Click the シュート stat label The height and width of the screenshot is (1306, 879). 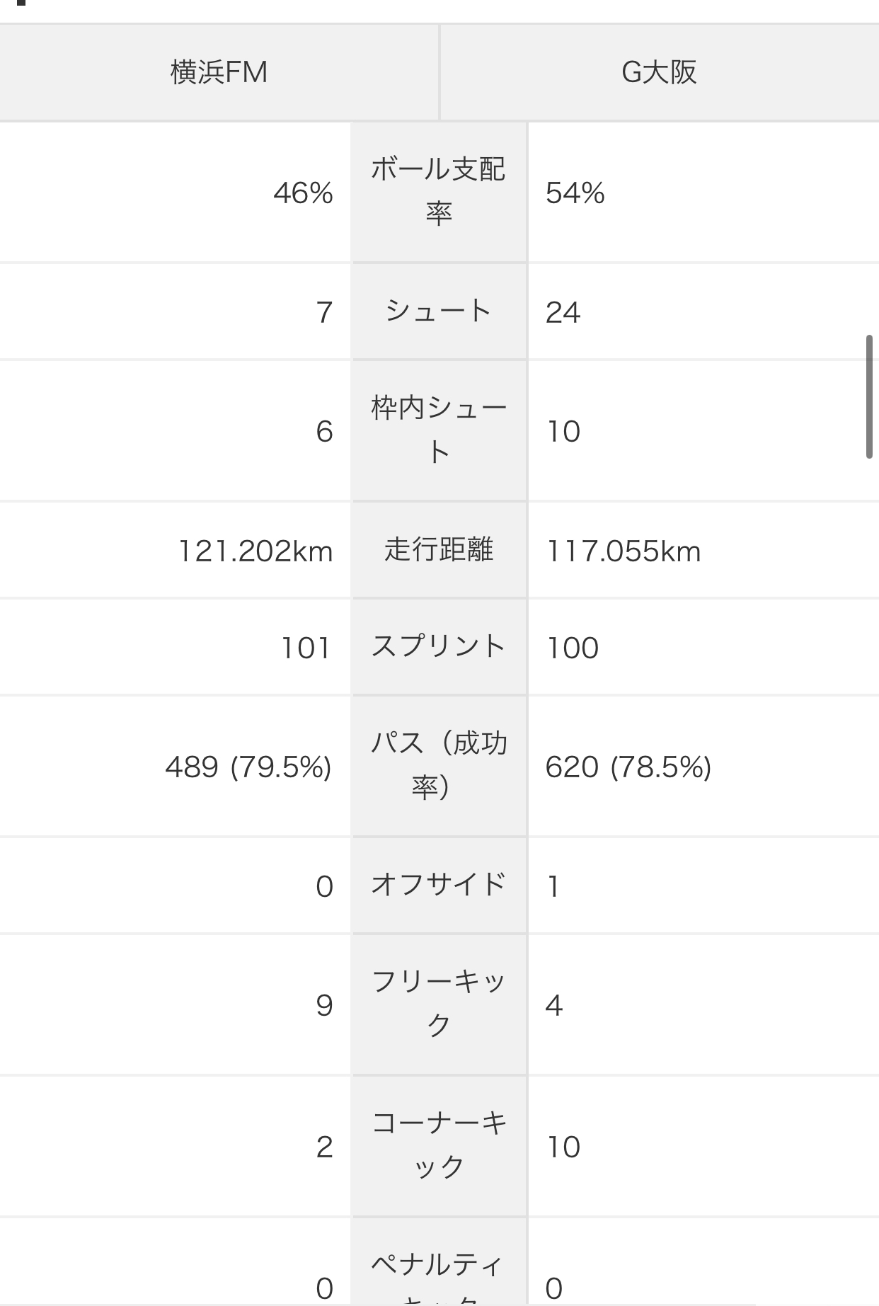click(x=439, y=311)
